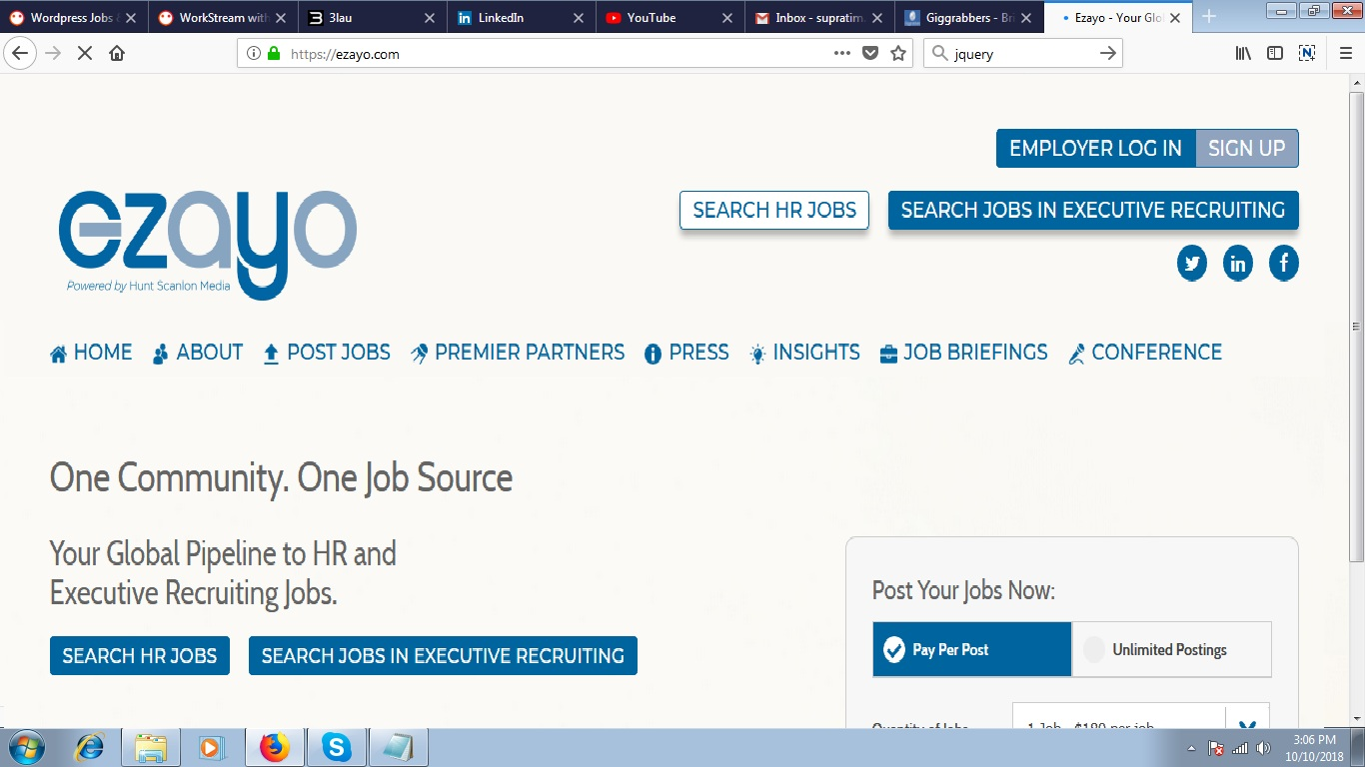Click SEARCH JOBS IN EXECUTIVE RECRUITING below tagline

coord(443,656)
